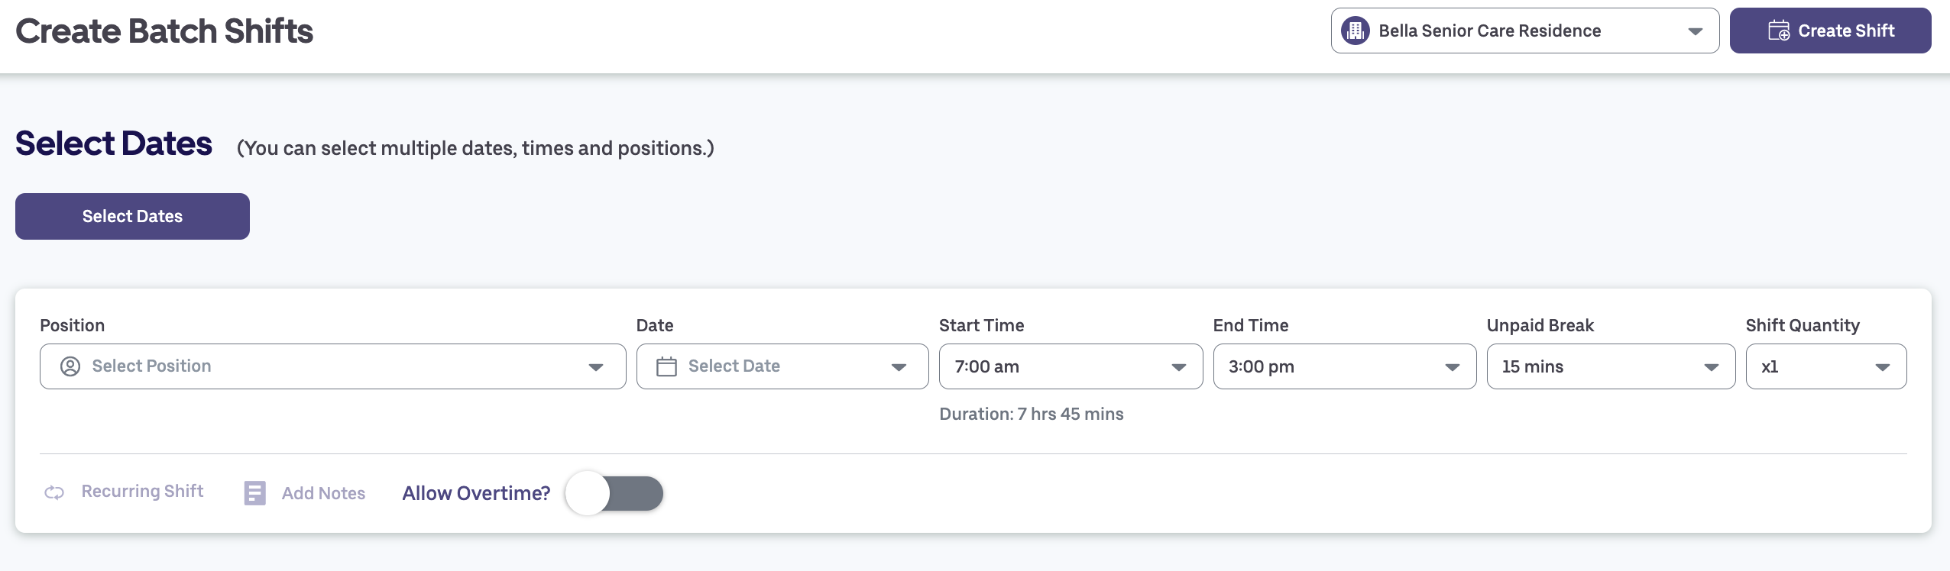Toggle the Allow Overtime switch

(614, 493)
